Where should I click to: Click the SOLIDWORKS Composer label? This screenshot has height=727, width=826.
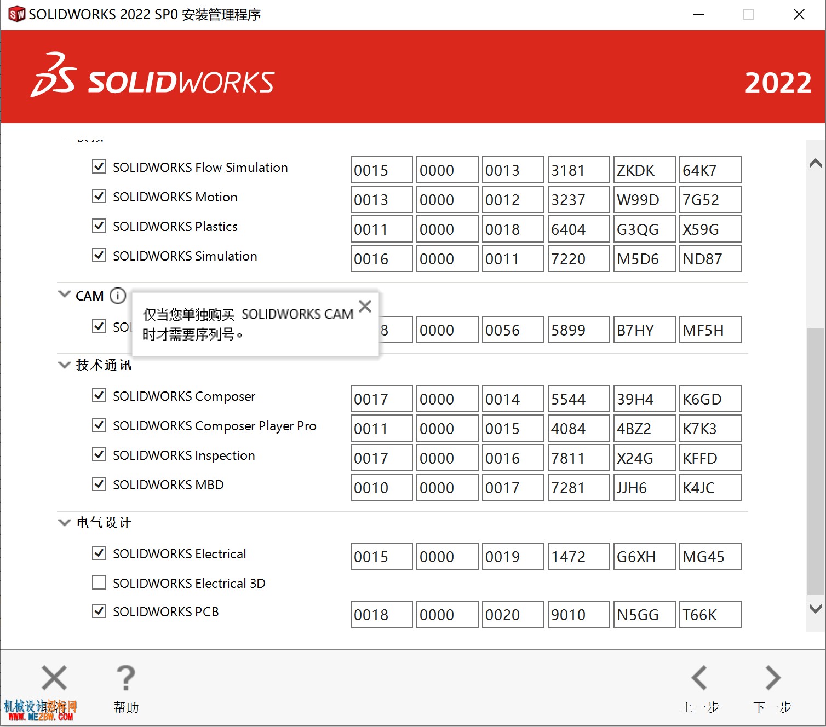click(x=184, y=396)
